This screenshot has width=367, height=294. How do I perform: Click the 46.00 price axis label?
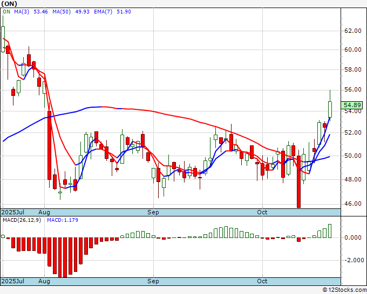pyautogui.click(x=352, y=204)
